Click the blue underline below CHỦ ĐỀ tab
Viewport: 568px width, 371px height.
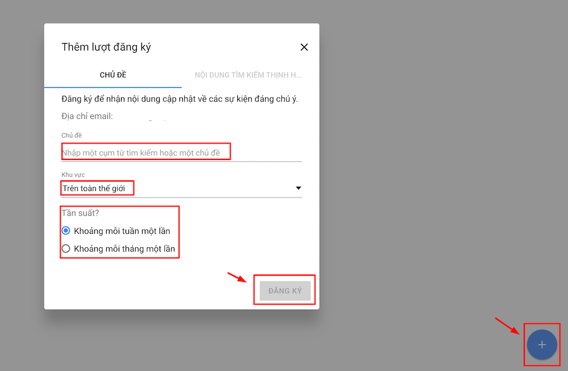point(112,87)
